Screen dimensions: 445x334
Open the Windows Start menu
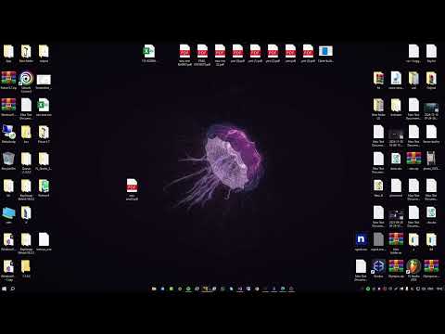[x=5, y=289]
